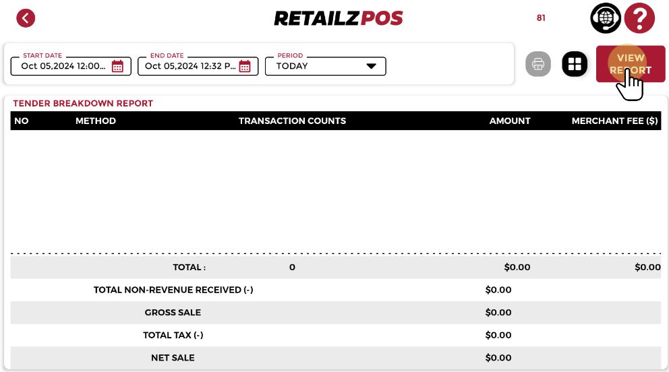Click the MERCHANT FEE ($) column header
The width and height of the screenshot is (669, 372).
(614, 121)
